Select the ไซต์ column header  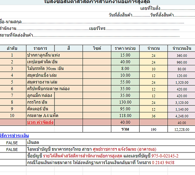point(97,48)
